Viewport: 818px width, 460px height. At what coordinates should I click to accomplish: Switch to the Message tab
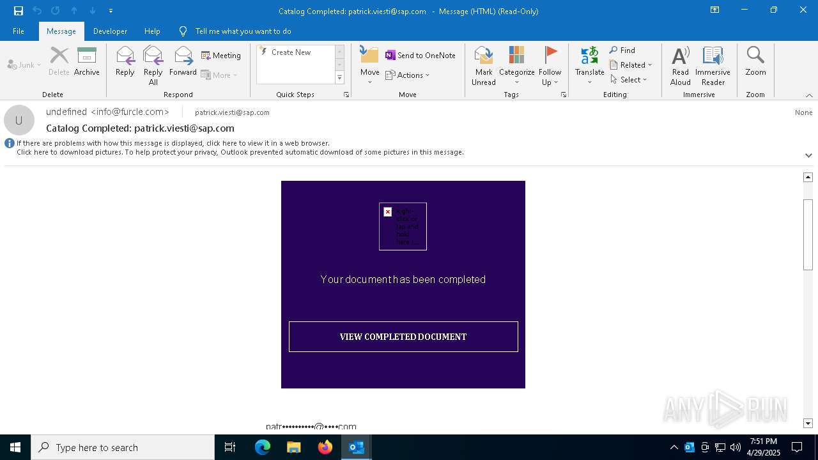(61, 31)
